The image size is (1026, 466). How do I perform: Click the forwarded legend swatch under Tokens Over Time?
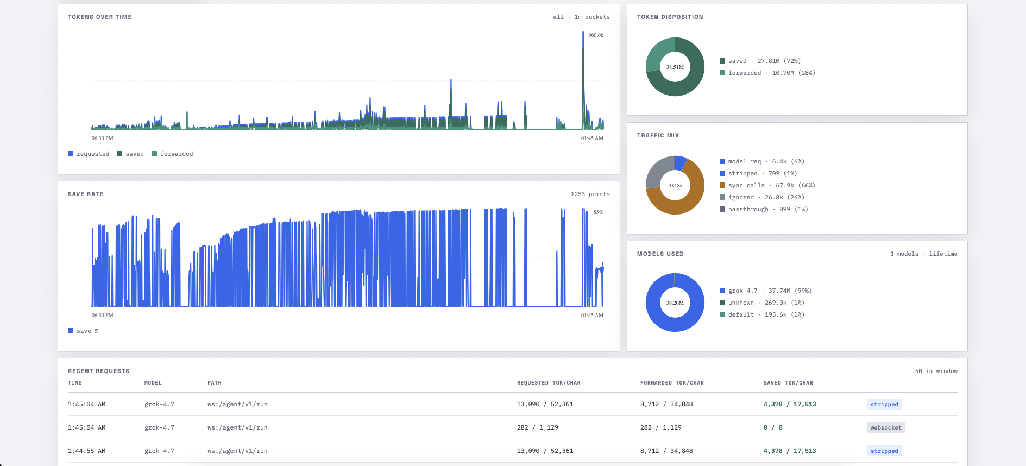154,154
